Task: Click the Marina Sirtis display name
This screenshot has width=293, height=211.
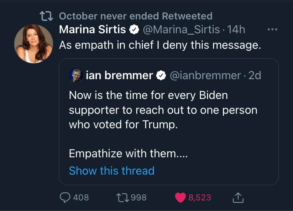Action: point(92,30)
